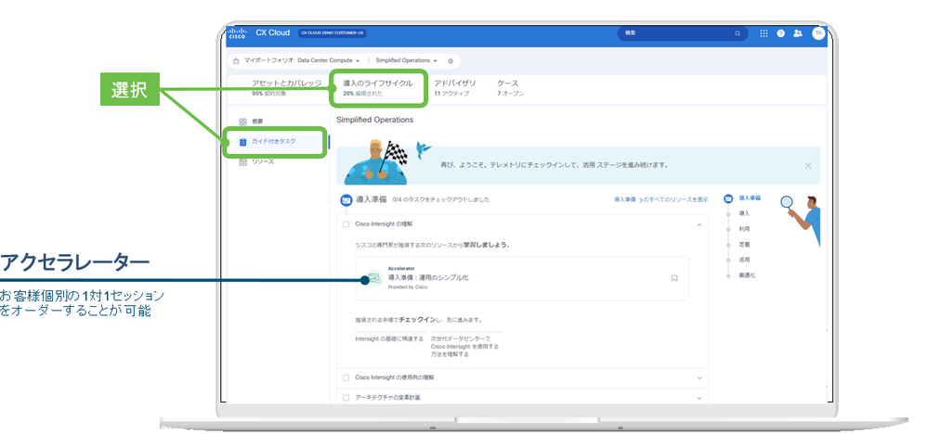The width and height of the screenshot is (928, 434).
Task: Open the Data Center Compute portfolio dropdown
Action: point(329,61)
